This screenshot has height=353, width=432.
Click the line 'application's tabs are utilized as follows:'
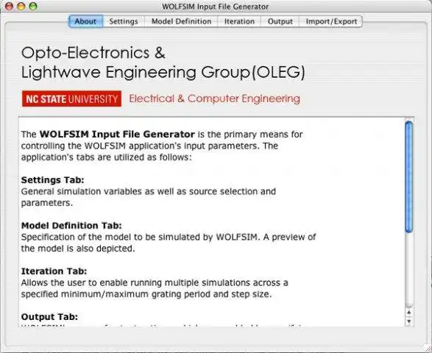107,157
